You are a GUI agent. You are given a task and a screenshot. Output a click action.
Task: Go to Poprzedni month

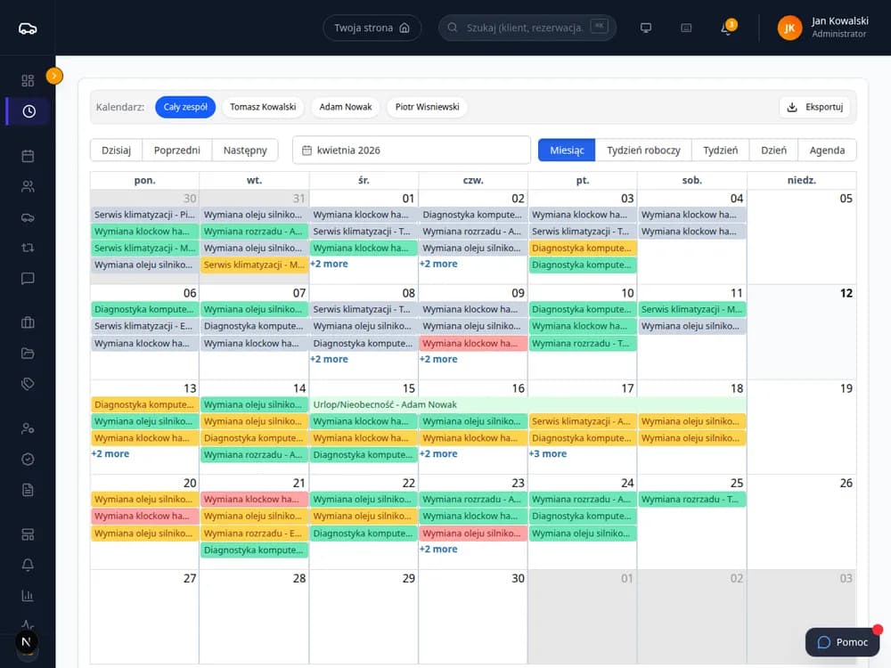[x=176, y=150]
